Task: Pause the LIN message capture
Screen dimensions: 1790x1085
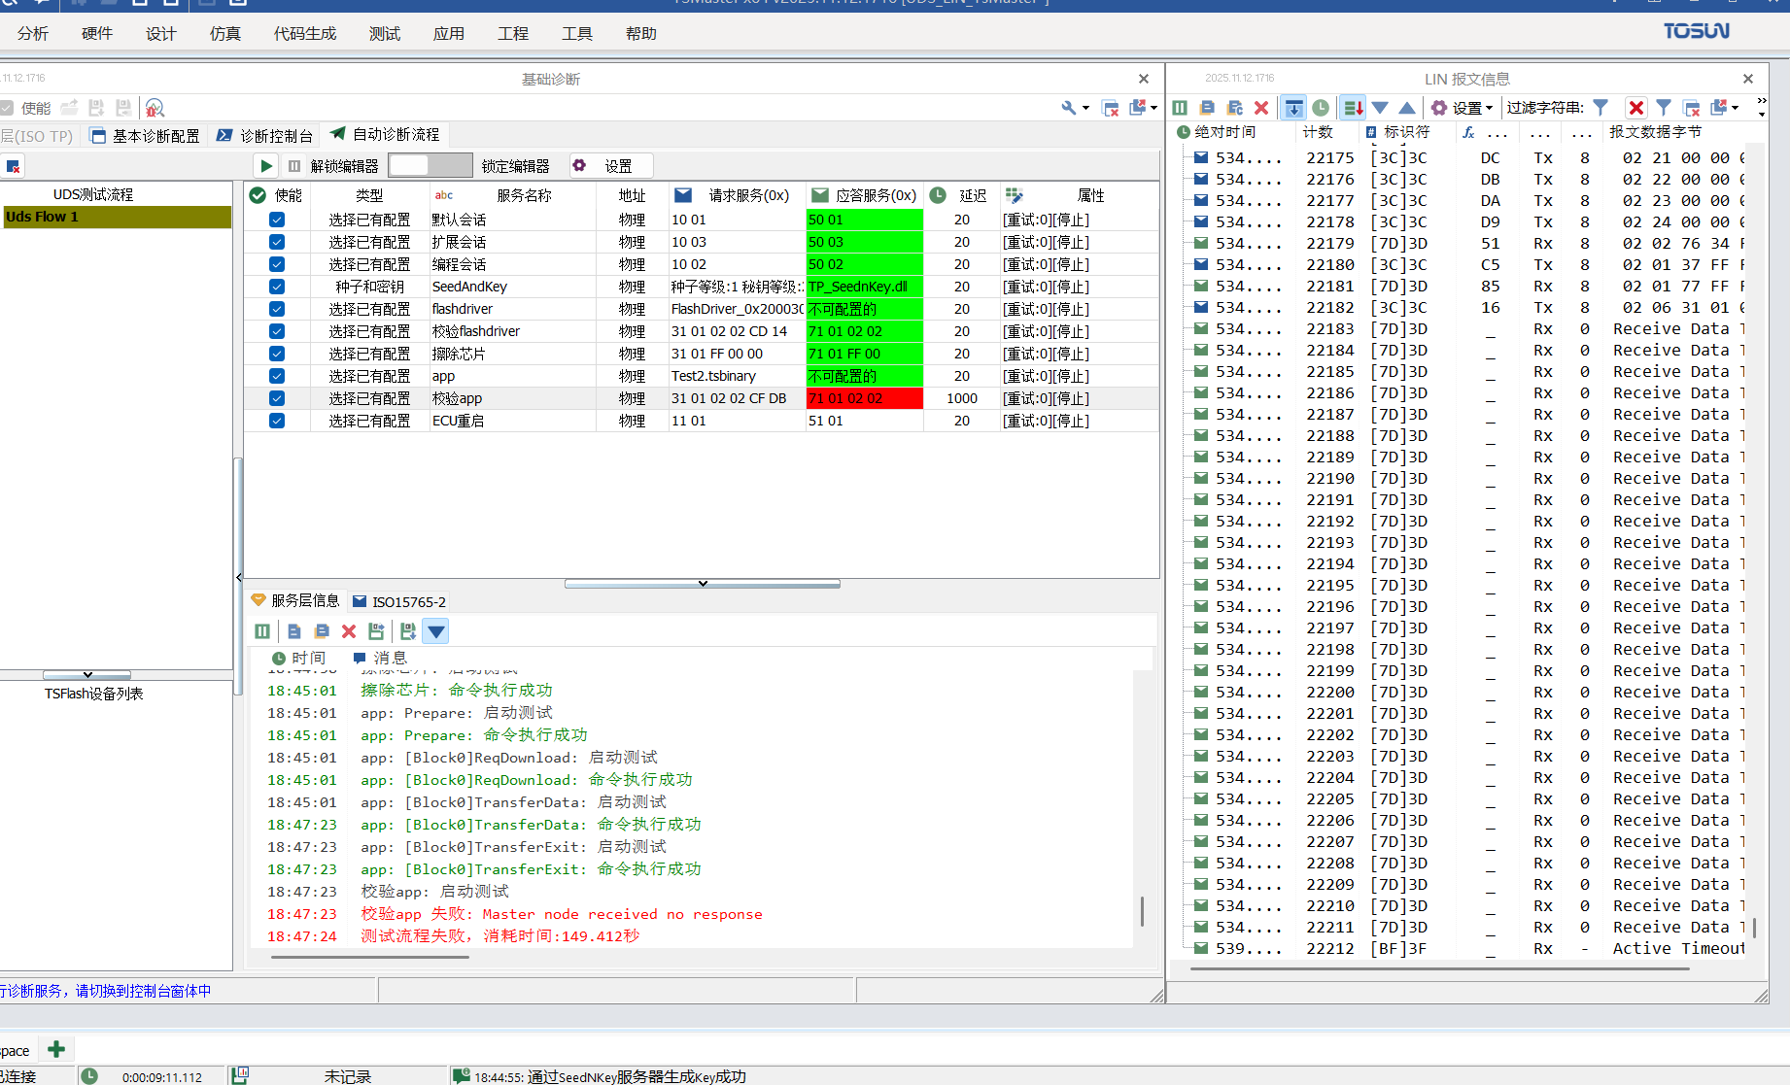Action: pos(1179,107)
